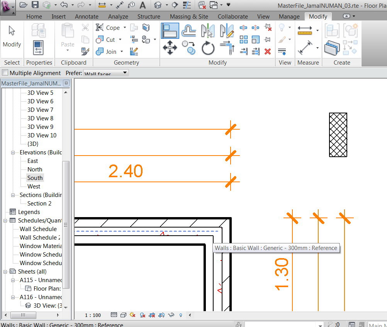Toggle Sun Path in view control bar
Screen dimensions: 387x327
point(133,315)
